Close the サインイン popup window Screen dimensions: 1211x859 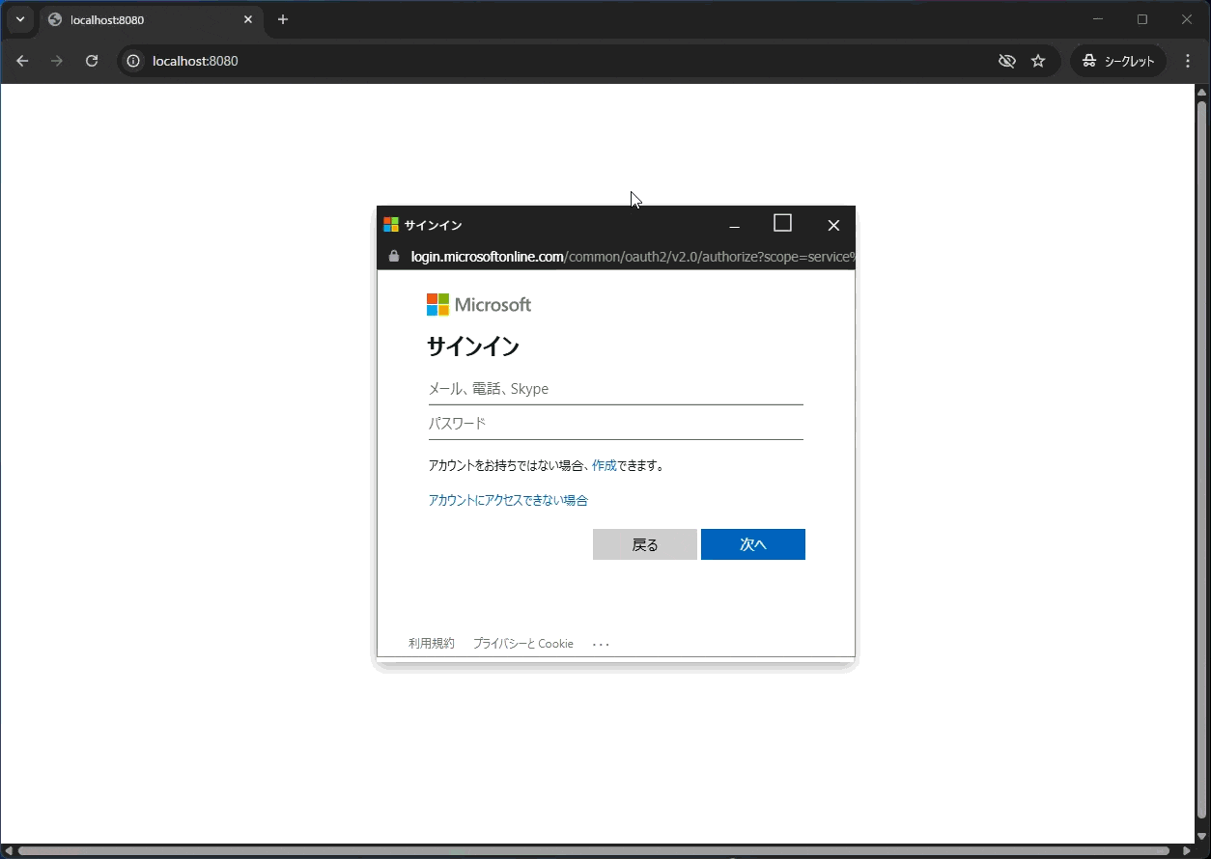coord(833,225)
